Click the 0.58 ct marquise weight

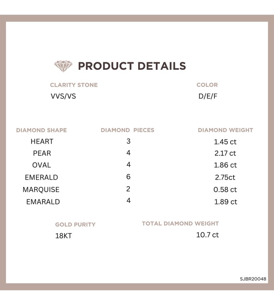pos(225,189)
